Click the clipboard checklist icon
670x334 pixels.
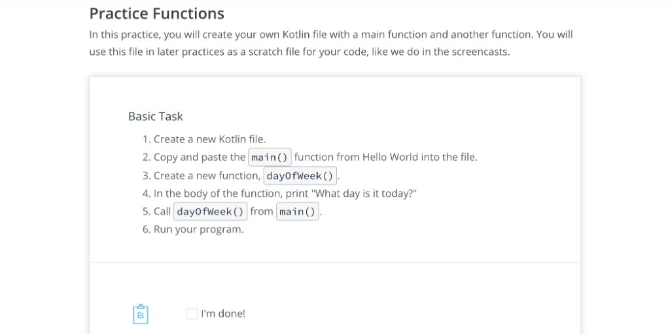141,314
